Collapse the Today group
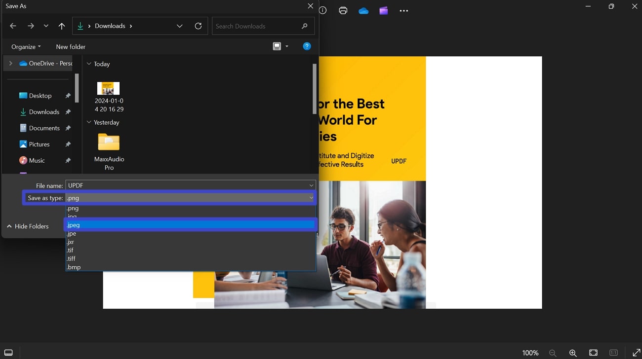This screenshot has width=642, height=359. click(89, 64)
